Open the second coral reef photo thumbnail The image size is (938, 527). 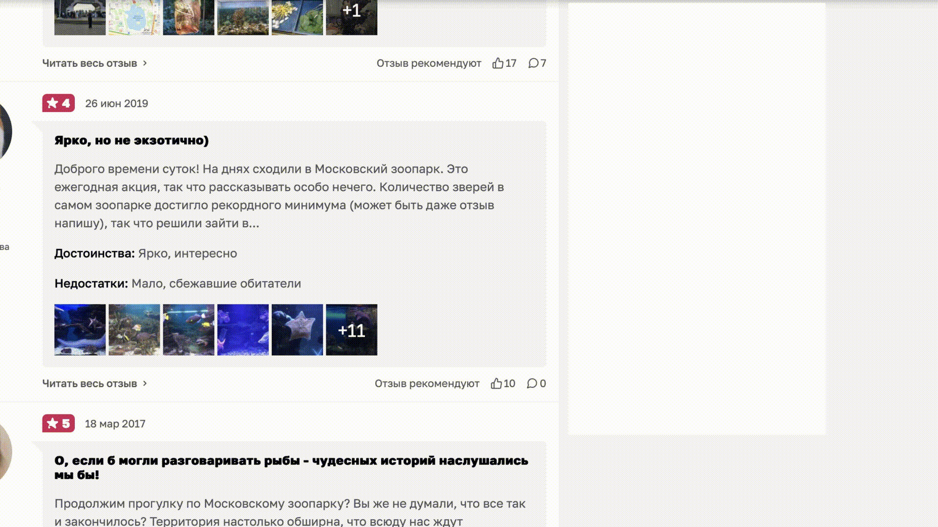pyautogui.click(x=134, y=330)
